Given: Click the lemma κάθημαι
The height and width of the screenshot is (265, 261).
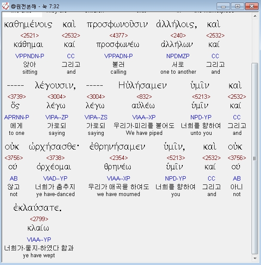Looking at the screenshot, I should 28,45.
